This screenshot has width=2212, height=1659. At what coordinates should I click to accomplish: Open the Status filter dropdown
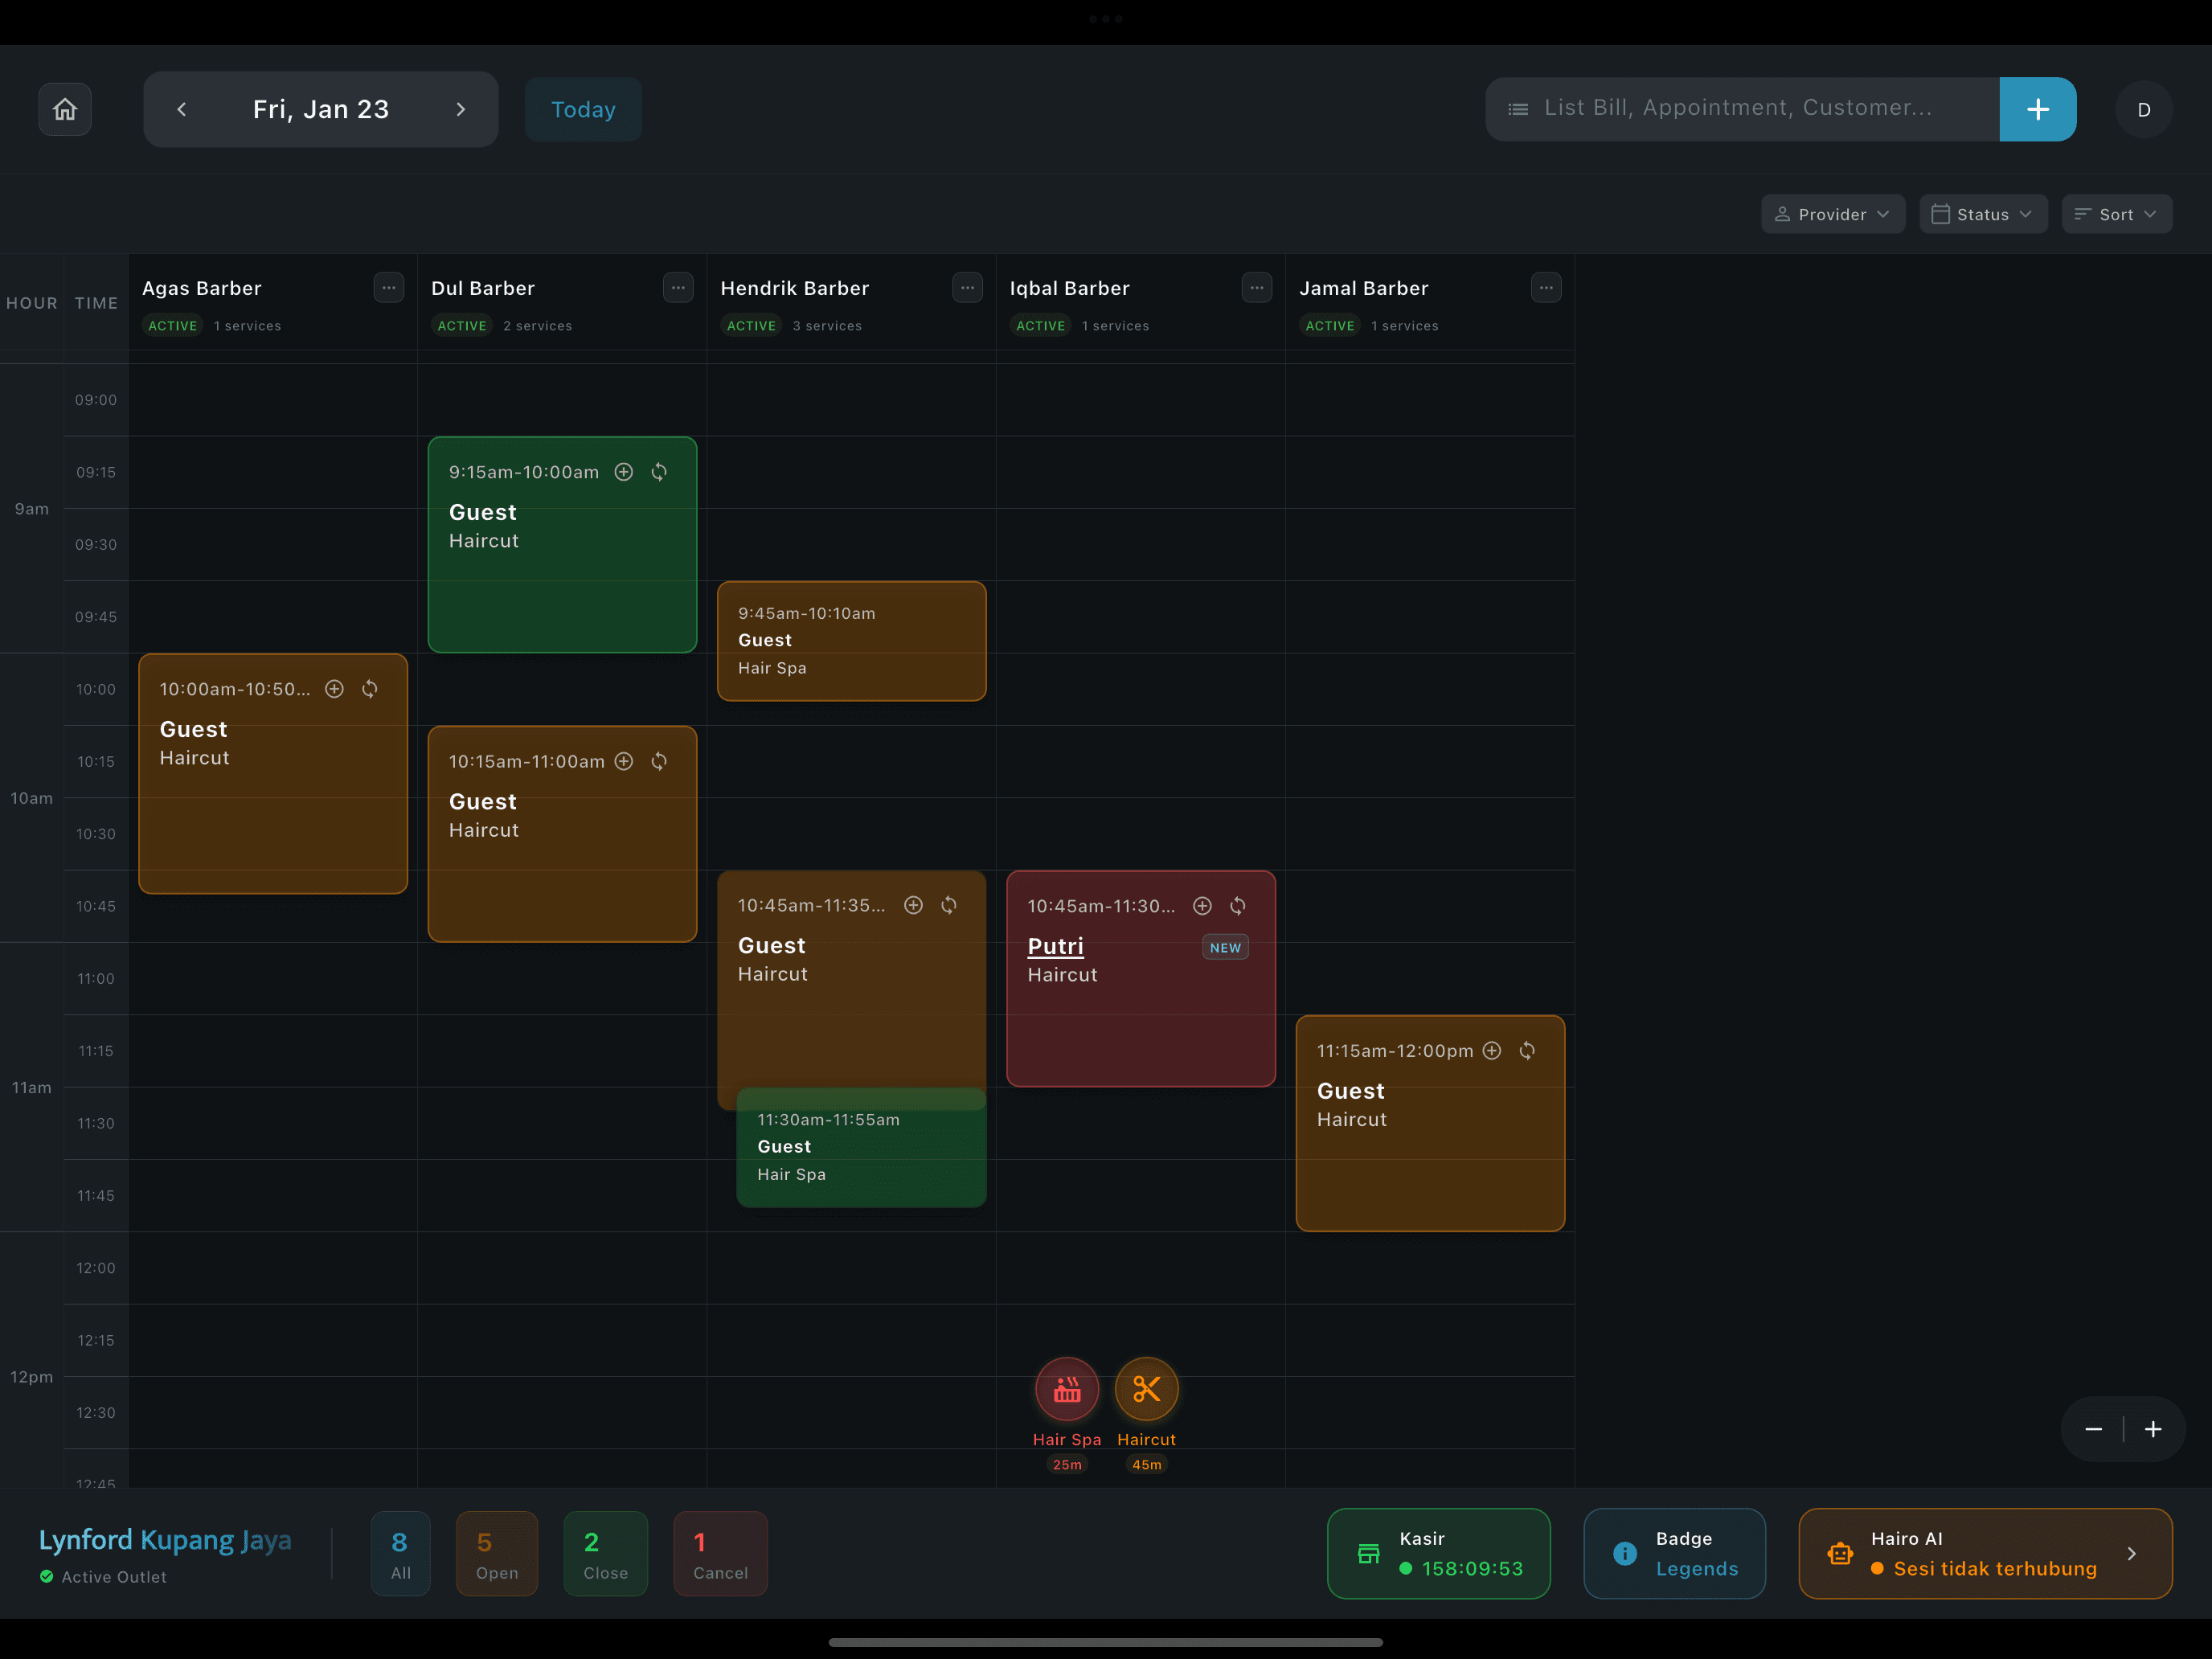[1983, 213]
